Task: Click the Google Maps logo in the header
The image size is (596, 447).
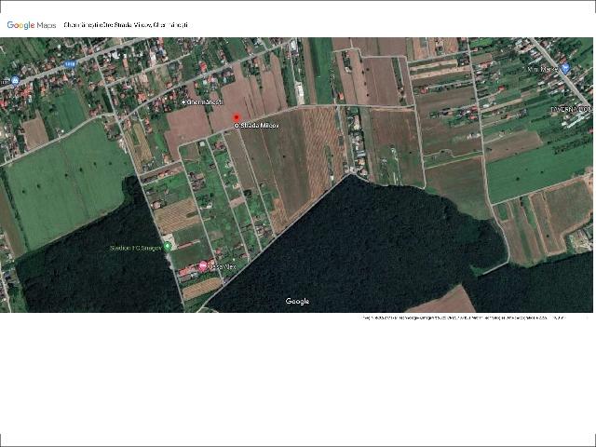Action: (x=32, y=25)
